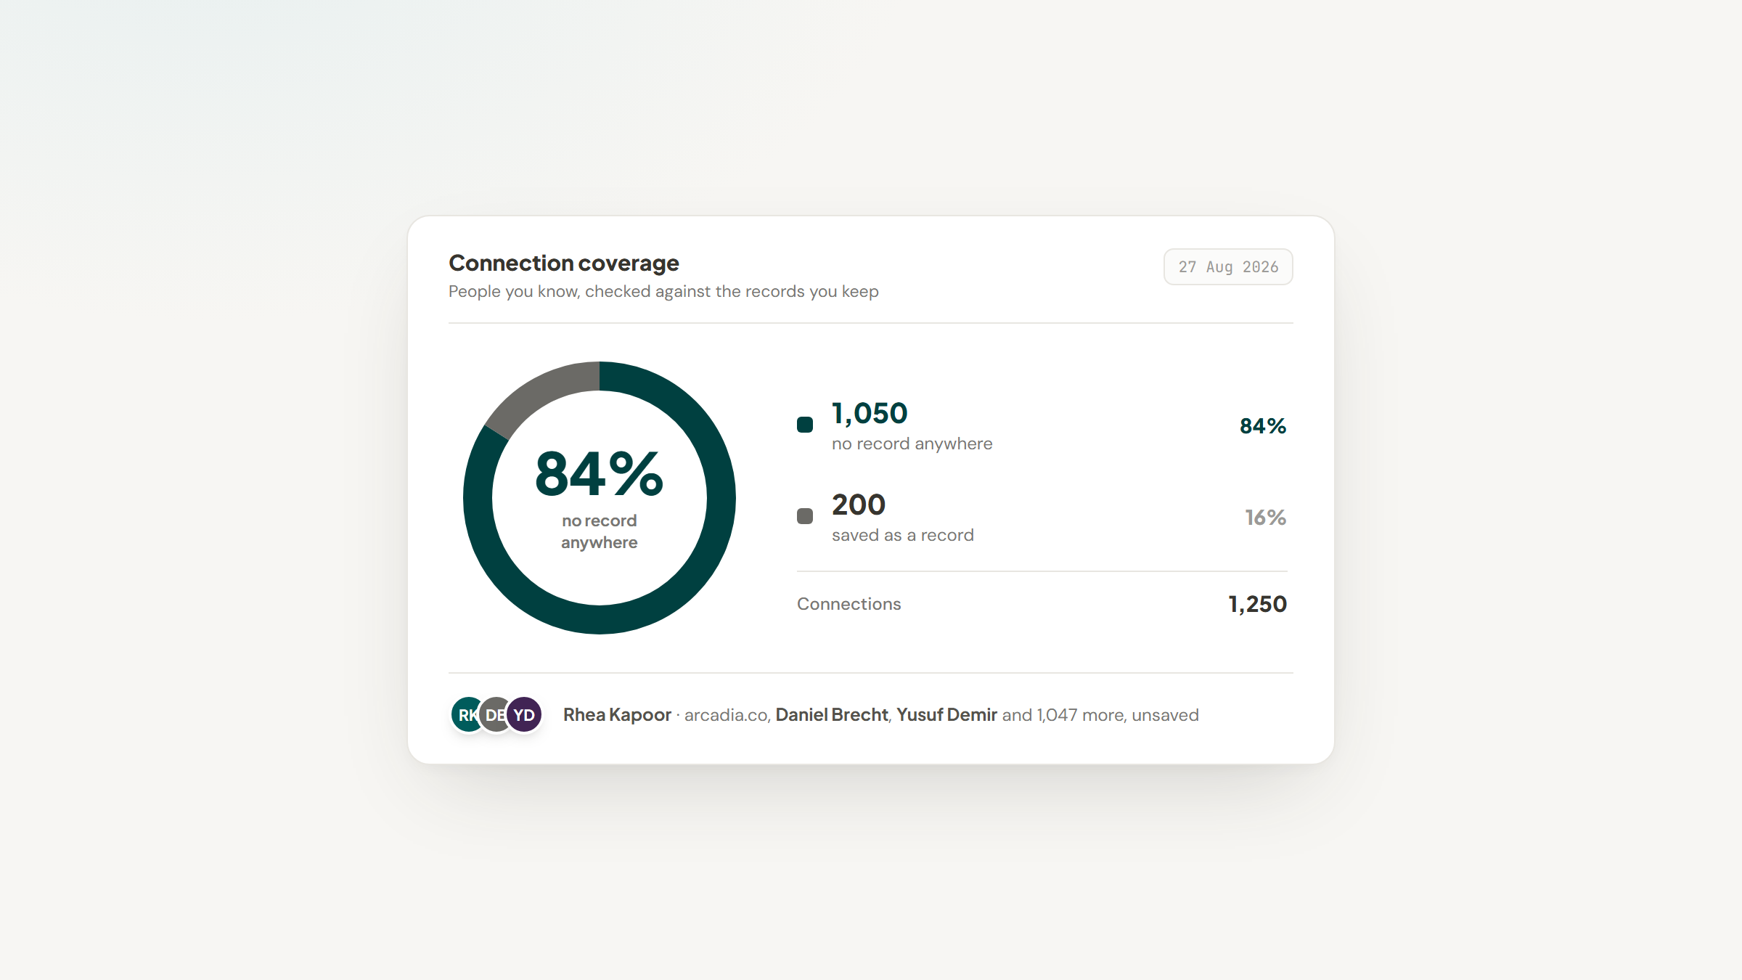Select the 1,050 no record row
This screenshot has width=1742, height=980.
click(x=1042, y=426)
